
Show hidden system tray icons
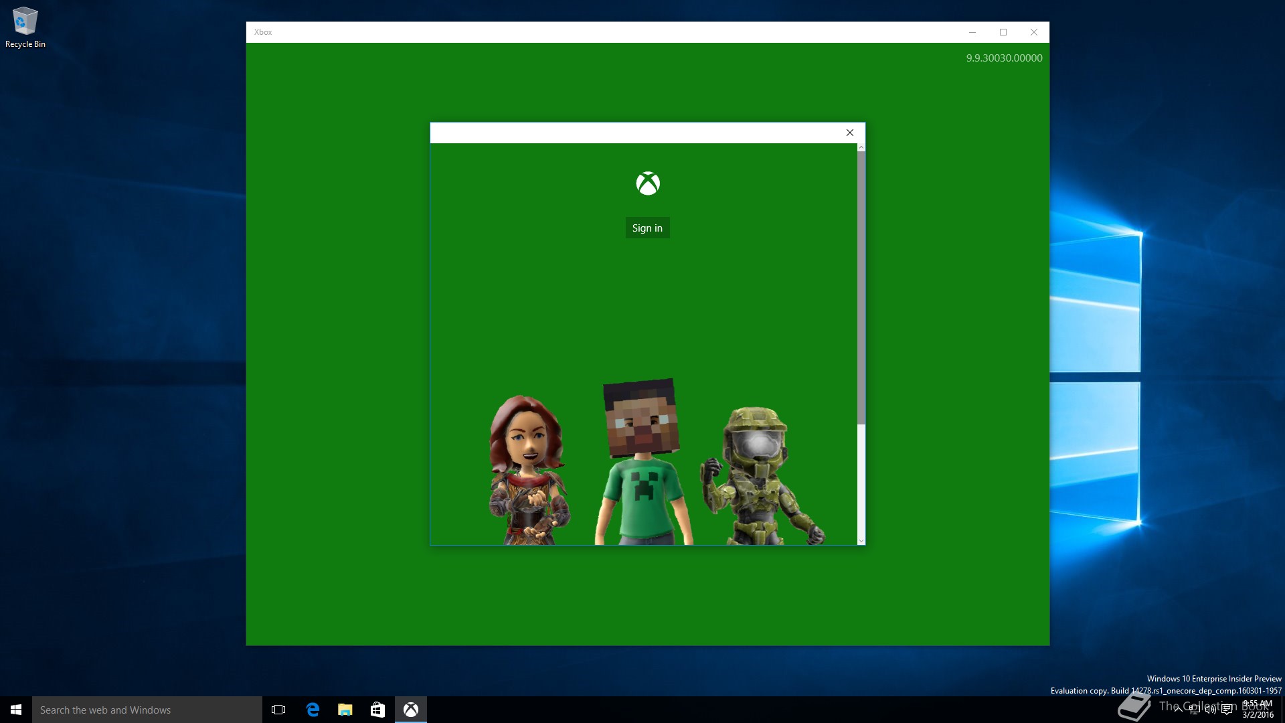(x=1178, y=710)
